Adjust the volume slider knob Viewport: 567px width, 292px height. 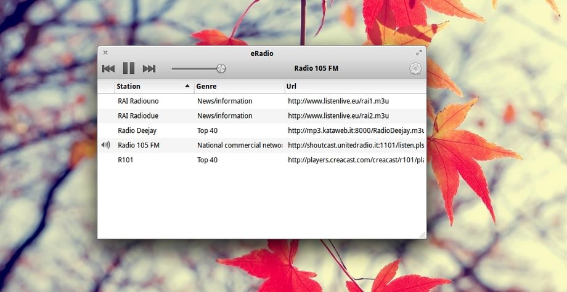(221, 69)
